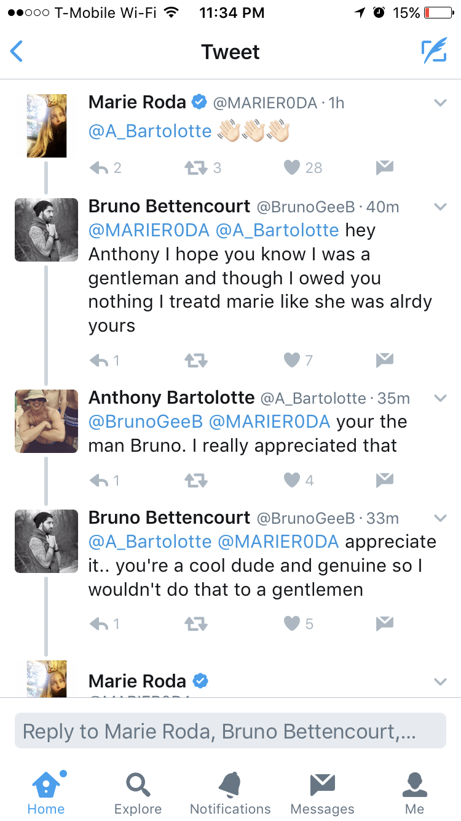Open the compose new tweet icon
This screenshot has width=461, height=821.
pos(433,52)
